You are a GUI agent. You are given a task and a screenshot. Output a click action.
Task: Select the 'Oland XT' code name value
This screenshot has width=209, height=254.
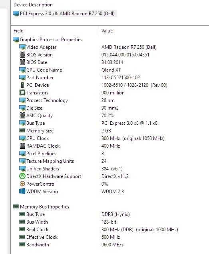111,70
